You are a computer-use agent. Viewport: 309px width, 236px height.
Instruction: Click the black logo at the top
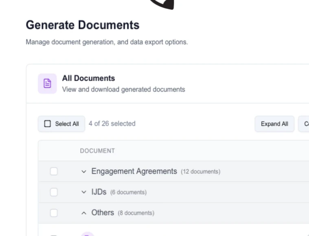(163, 4)
